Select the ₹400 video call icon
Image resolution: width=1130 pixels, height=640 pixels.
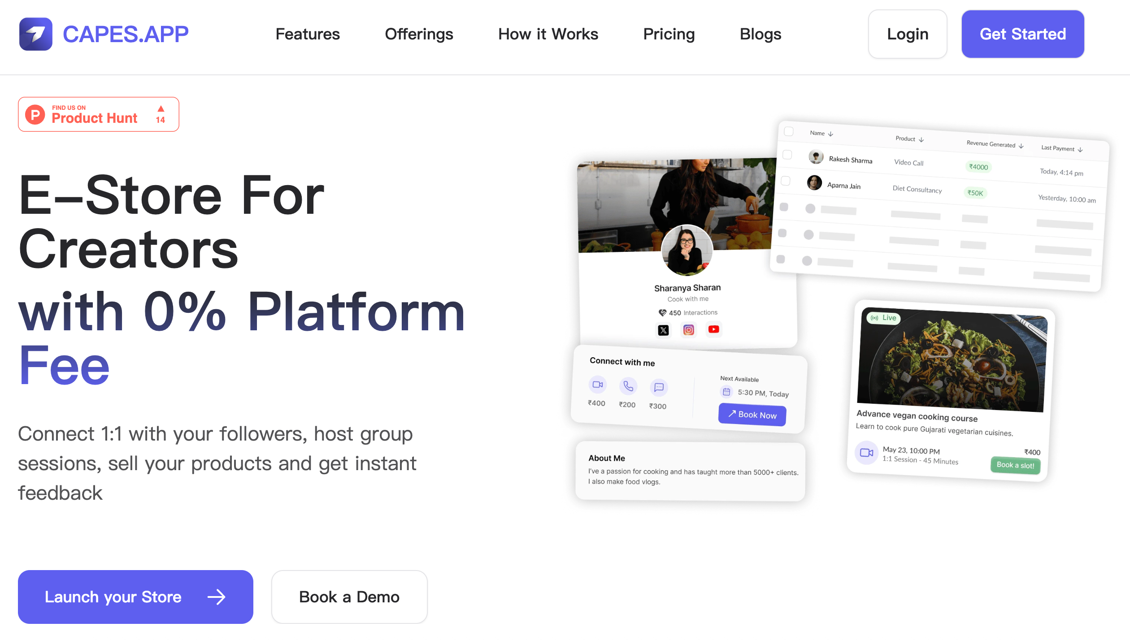[x=597, y=385]
